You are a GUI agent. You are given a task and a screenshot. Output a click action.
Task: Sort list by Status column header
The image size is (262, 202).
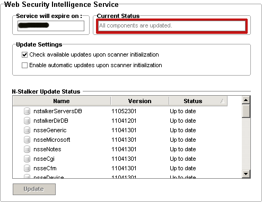pos(198,101)
